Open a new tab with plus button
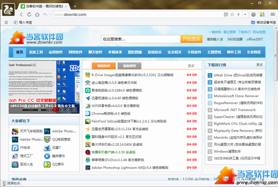The height and width of the screenshot is (187, 278). 75,6
